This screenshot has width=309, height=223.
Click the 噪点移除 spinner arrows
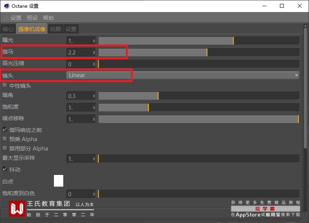(94, 119)
